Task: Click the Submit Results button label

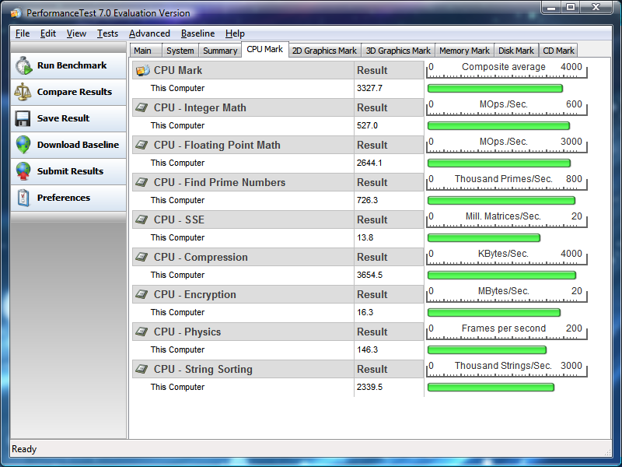Action: click(70, 171)
